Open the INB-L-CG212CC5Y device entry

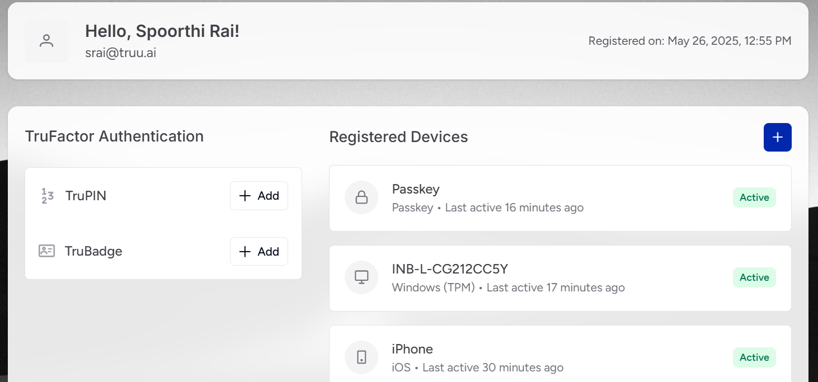(560, 278)
